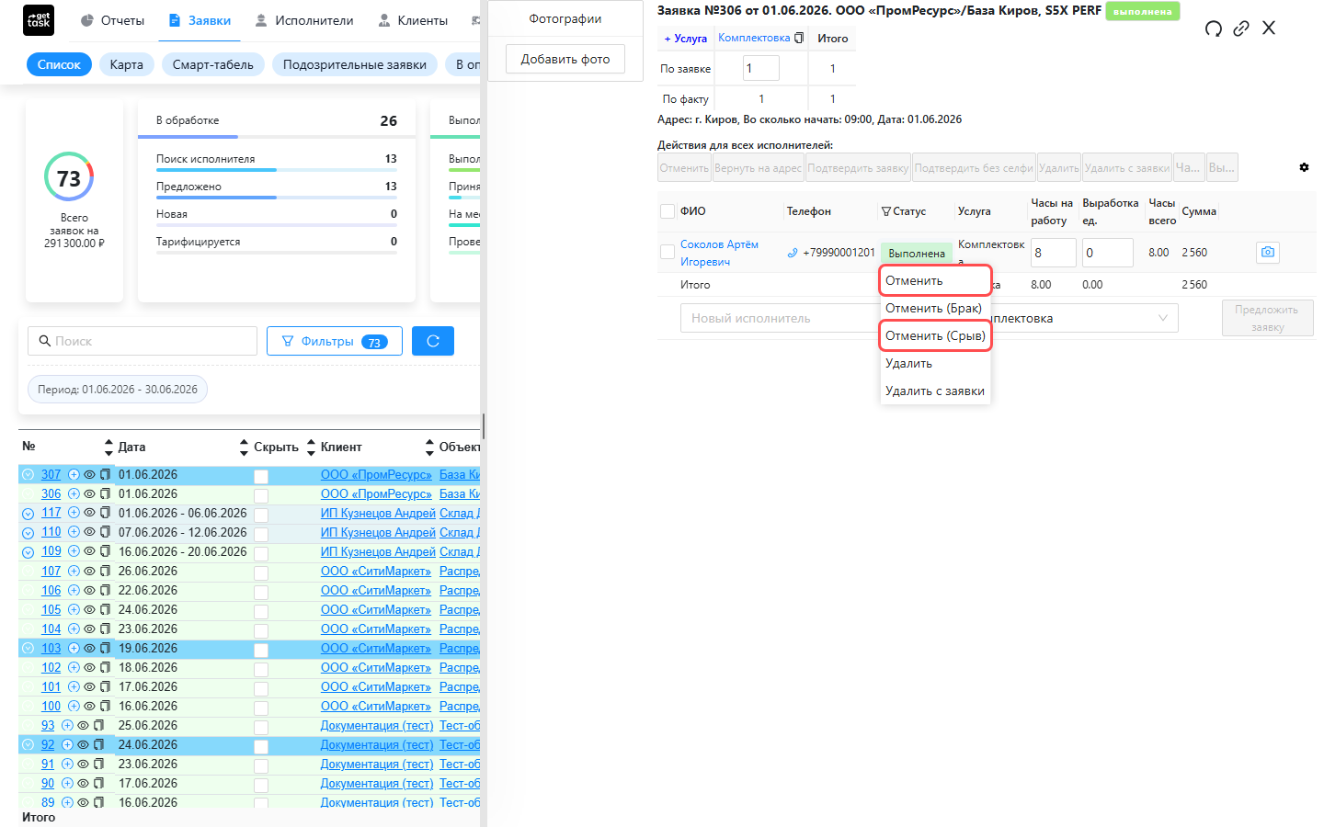Open the settings gear above the table
The height and width of the screenshot is (827, 1324).
click(1304, 167)
